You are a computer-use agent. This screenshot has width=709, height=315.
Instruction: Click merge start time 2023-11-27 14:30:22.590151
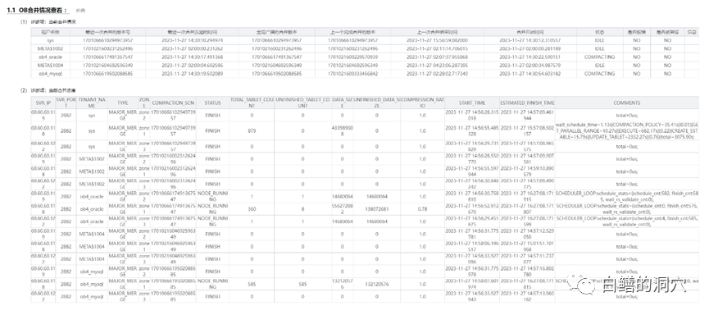[530, 57]
